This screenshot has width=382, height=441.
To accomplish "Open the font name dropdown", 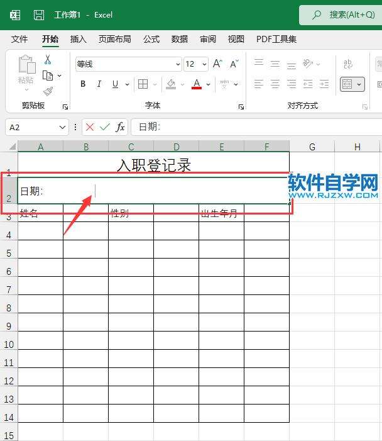I will click(x=178, y=64).
